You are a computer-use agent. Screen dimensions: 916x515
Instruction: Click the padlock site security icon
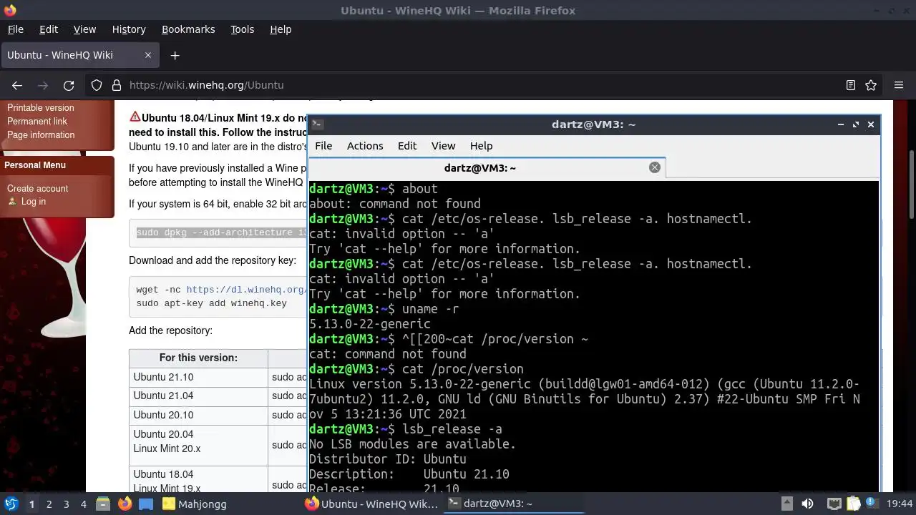pyautogui.click(x=117, y=85)
